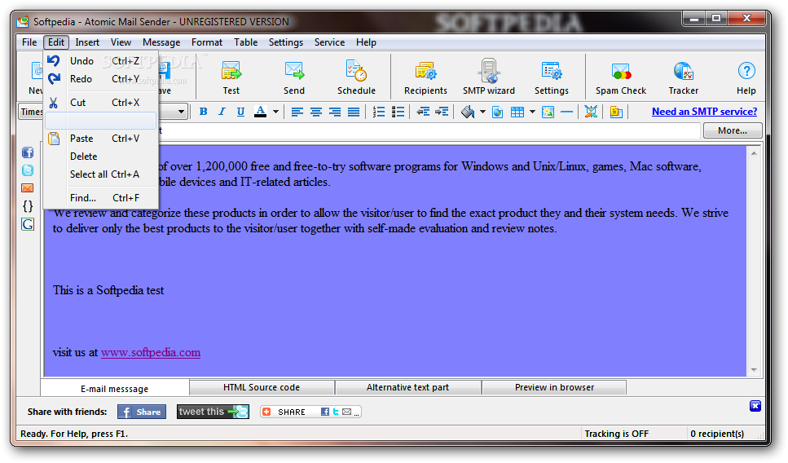This screenshot has height=463, width=788.
Task: Click the Facebook icon in left sidebar
Action: tap(28, 152)
